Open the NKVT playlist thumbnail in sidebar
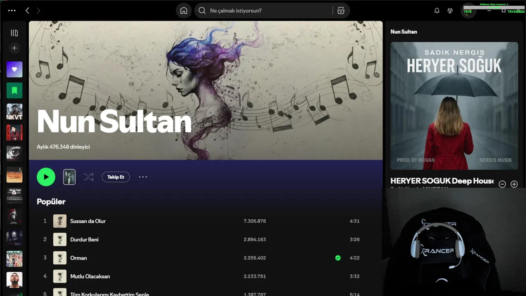Viewport: 526px width, 296px height. (14, 111)
